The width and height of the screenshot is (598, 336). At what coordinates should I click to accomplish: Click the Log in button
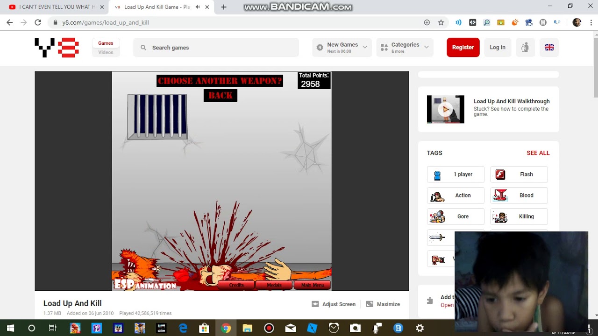coord(498,48)
